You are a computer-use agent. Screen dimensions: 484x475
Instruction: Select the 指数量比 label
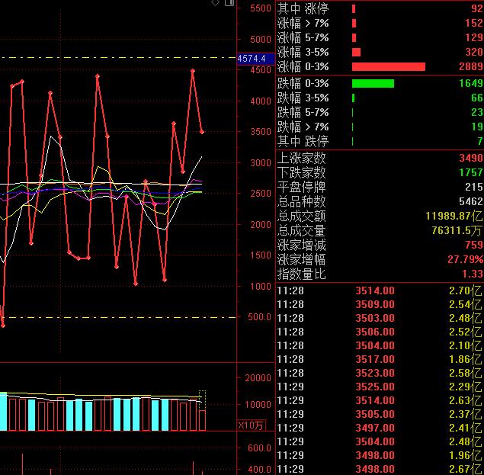301,274
